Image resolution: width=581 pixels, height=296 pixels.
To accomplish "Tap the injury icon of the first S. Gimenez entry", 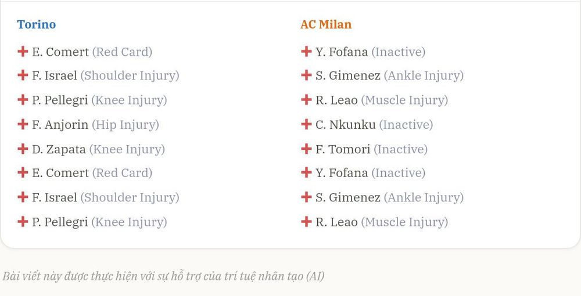I will coord(306,75).
